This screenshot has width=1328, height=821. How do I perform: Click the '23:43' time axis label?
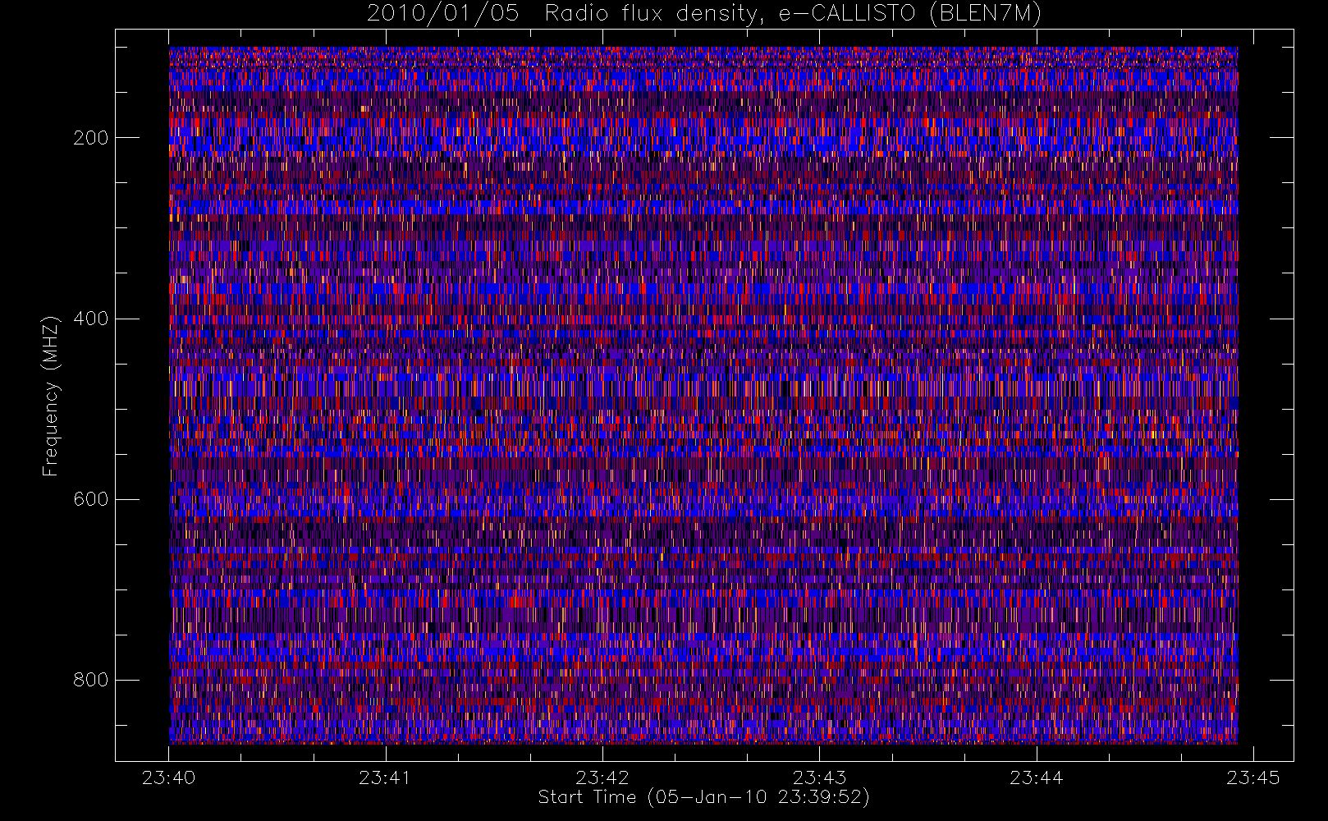[819, 777]
